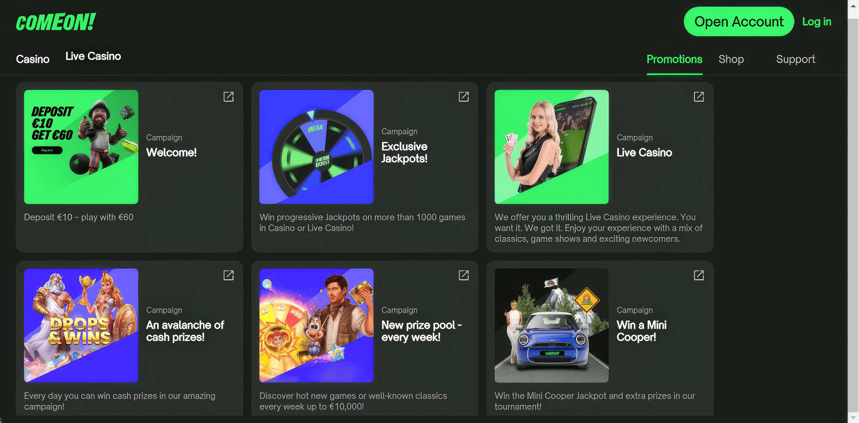The height and width of the screenshot is (423, 859).
Task: Click the ComeOn! logo
Action: coord(56,22)
